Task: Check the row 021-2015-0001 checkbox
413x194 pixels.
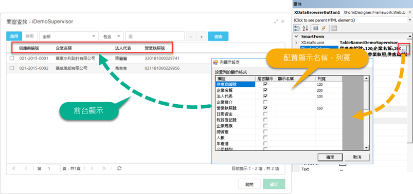Action: point(12,58)
